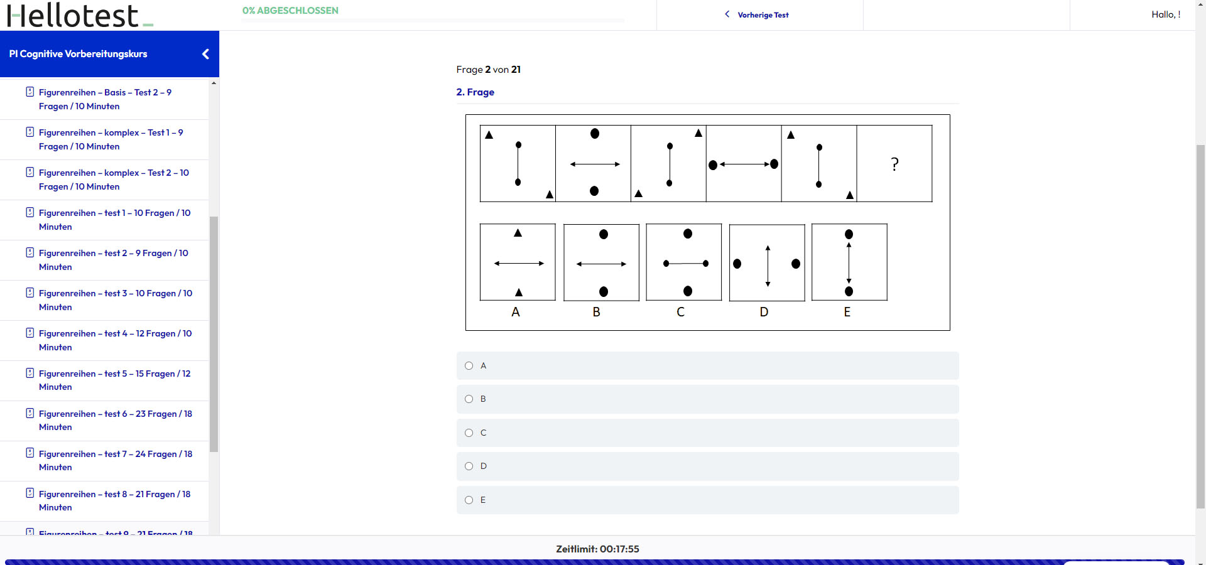Collapse the course sidebar with the chevron icon
The image size is (1206, 565).
point(205,54)
